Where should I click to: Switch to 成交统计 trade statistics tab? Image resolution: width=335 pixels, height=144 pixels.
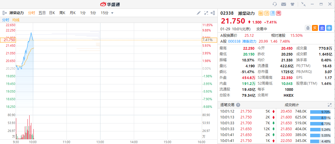coord(292,105)
